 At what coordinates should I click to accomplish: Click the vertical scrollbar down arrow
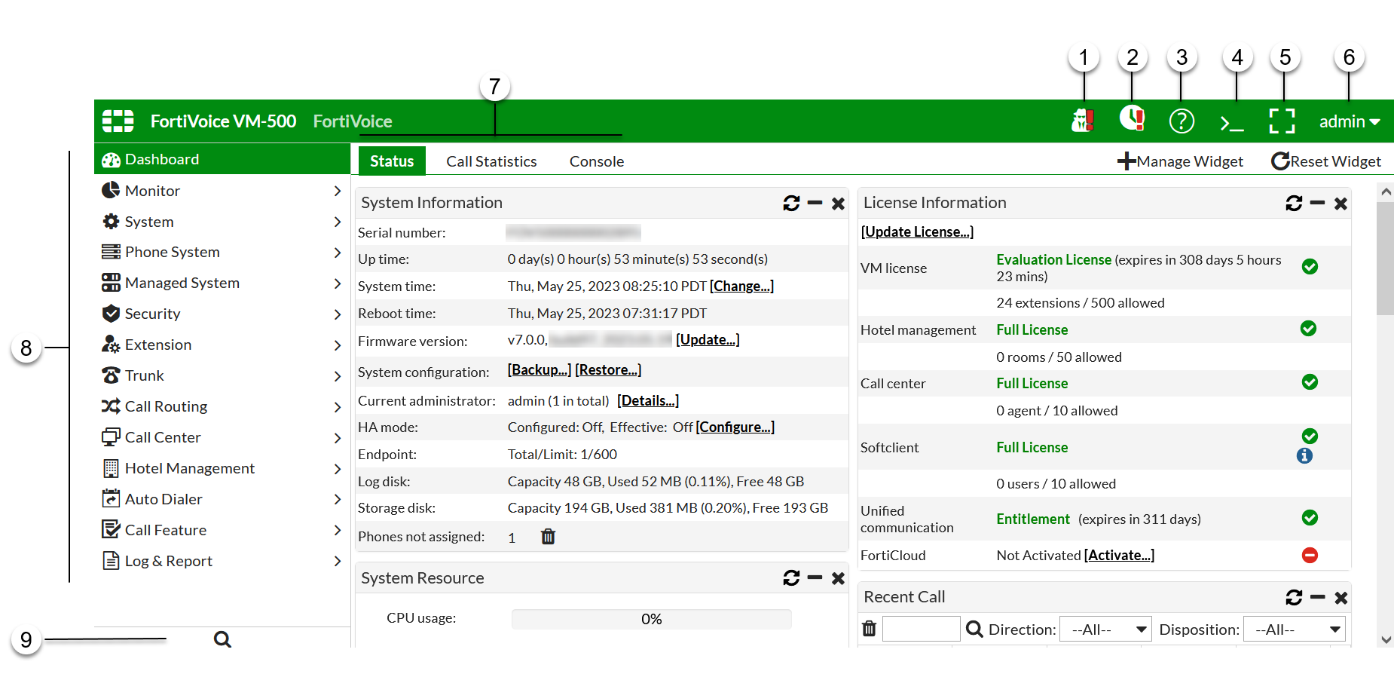pos(1386,639)
